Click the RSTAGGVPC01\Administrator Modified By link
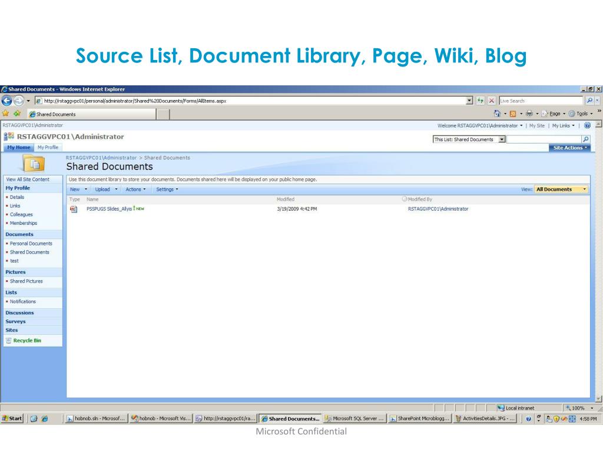The image size is (603, 452). click(438, 209)
